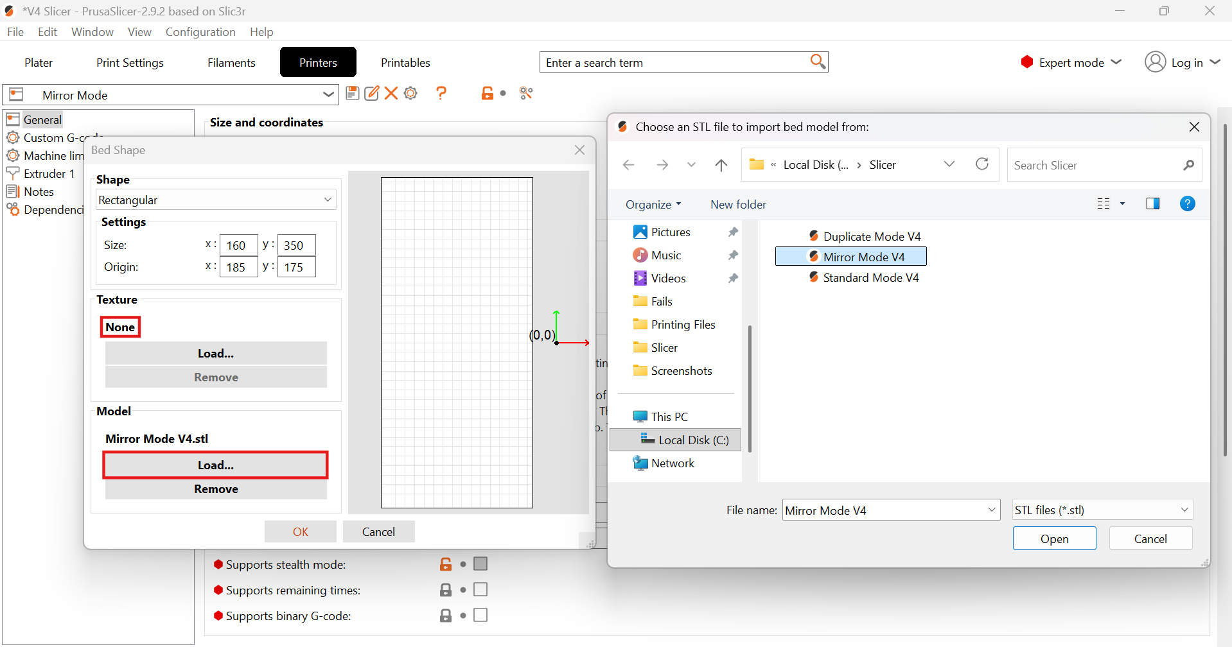1232x647 pixels.
Task: Save current printer preset icon
Action: [352, 93]
